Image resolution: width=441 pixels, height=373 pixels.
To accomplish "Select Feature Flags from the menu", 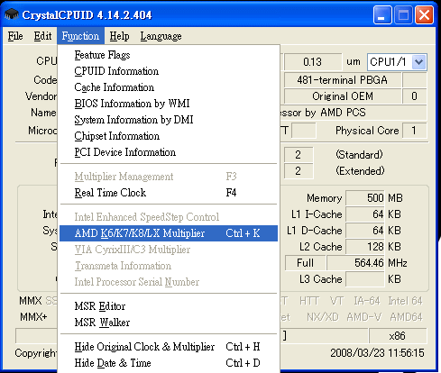I will tap(169, 55).
